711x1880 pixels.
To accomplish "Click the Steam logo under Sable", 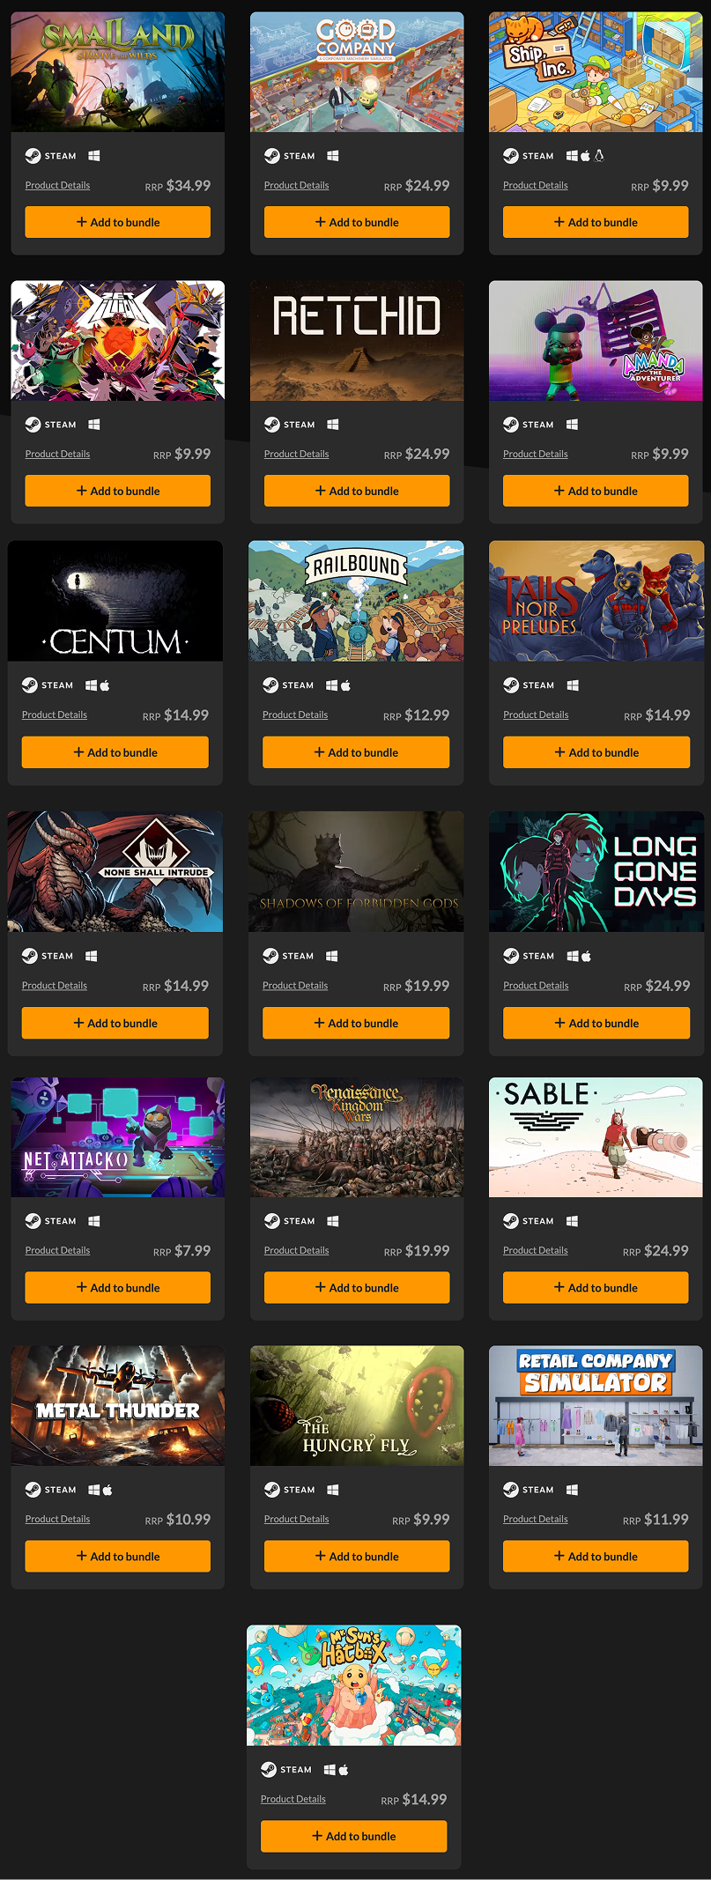I will [x=511, y=1221].
